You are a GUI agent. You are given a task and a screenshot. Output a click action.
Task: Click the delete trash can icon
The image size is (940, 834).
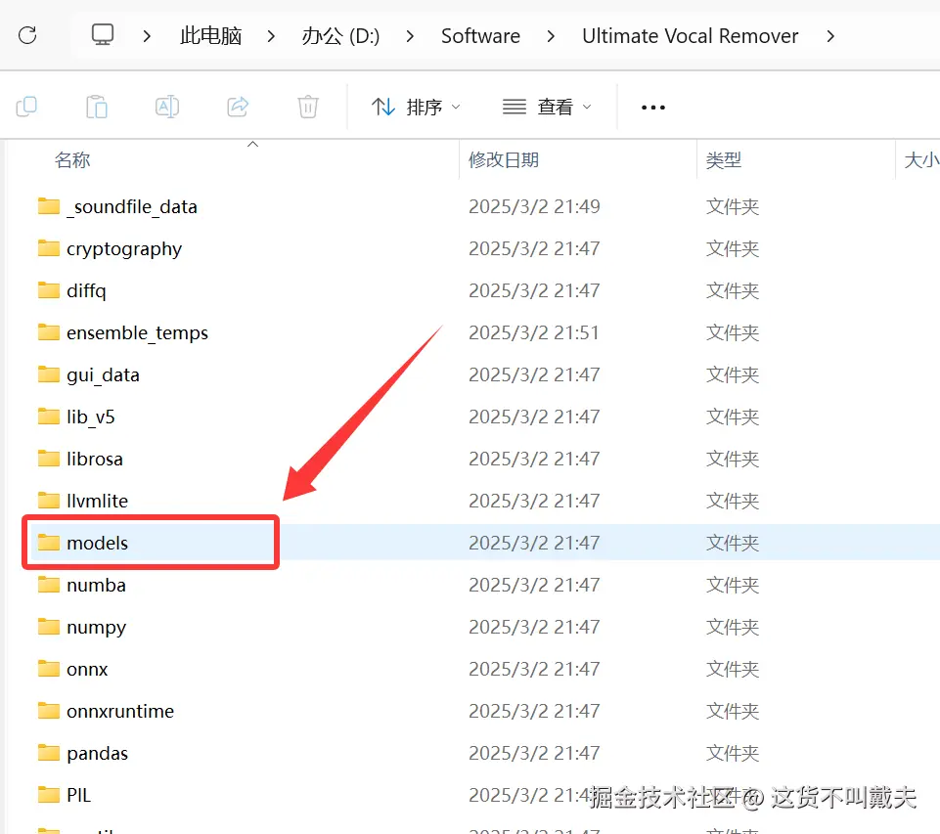pyautogui.click(x=308, y=107)
